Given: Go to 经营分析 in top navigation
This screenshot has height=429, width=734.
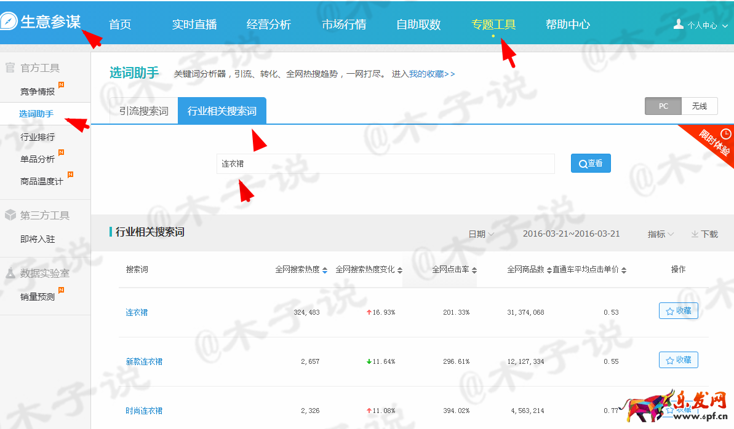Looking at the screenshot, I should [x=269, y=25].
